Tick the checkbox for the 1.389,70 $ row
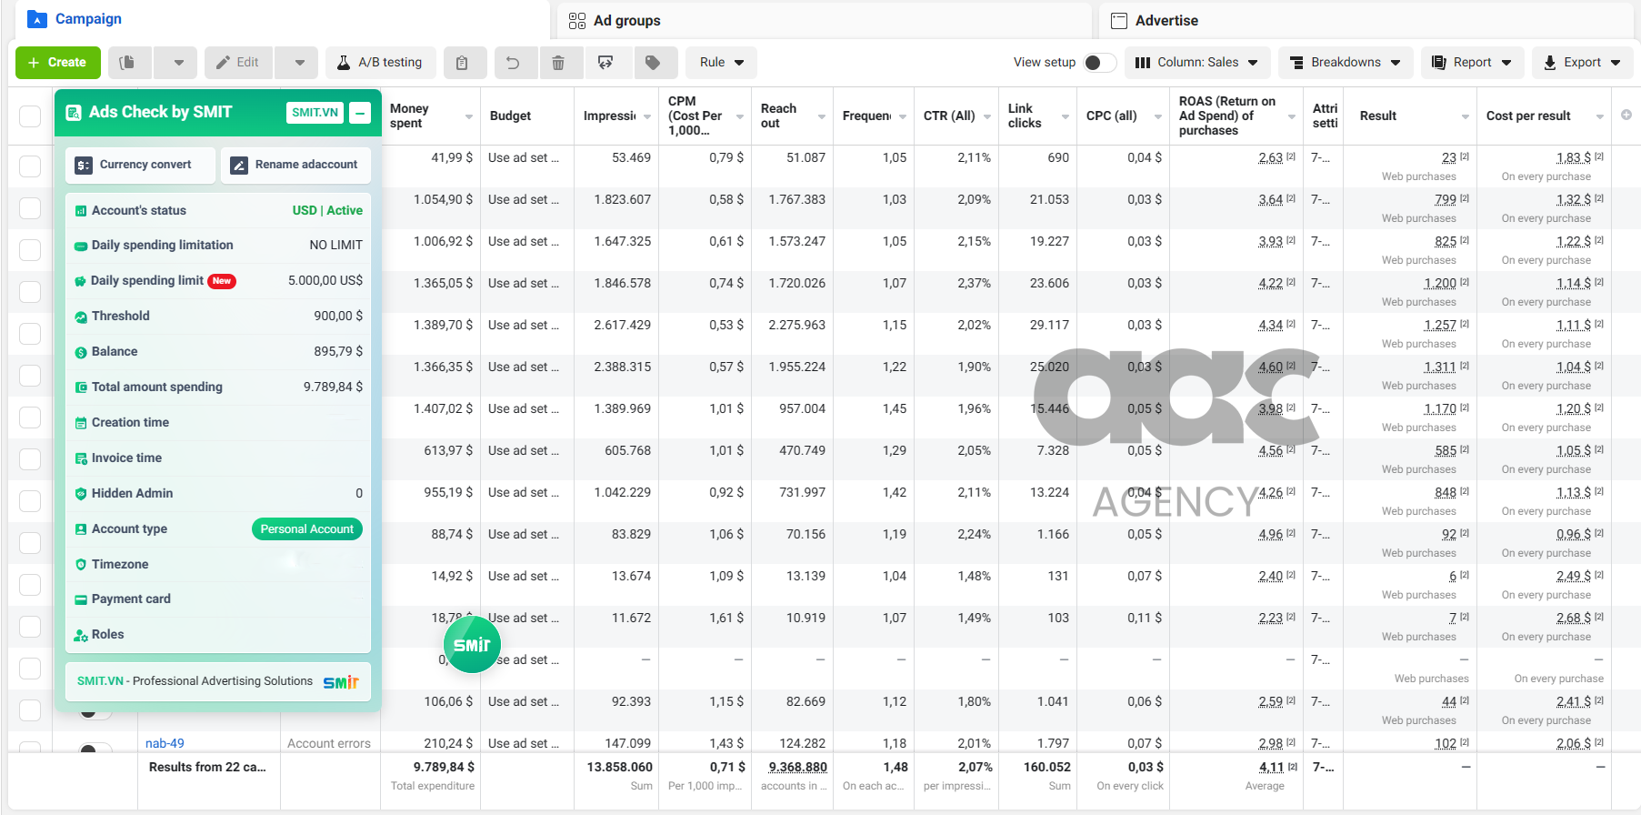This screenshot has width=1641, height=815. pos(30,334)
